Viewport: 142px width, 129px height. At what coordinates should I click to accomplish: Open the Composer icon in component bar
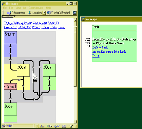tap(71, 126)
